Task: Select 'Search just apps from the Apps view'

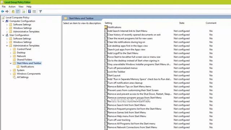Action: tap(127, 49)
